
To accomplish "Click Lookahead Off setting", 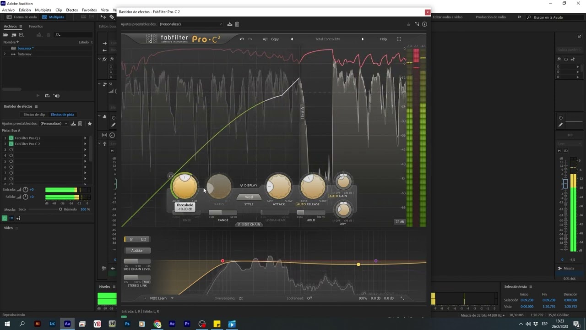I will coord(309,298).
